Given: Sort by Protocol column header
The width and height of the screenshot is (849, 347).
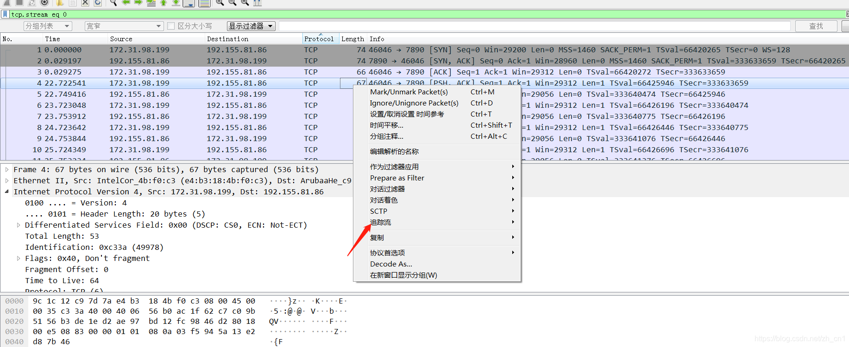Looking at the screenshot, I should [321, 39].
